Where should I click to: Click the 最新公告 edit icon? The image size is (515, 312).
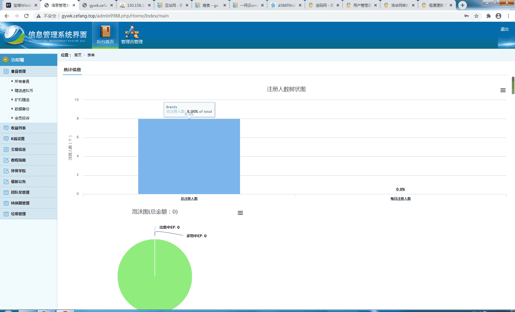(6, 181)
